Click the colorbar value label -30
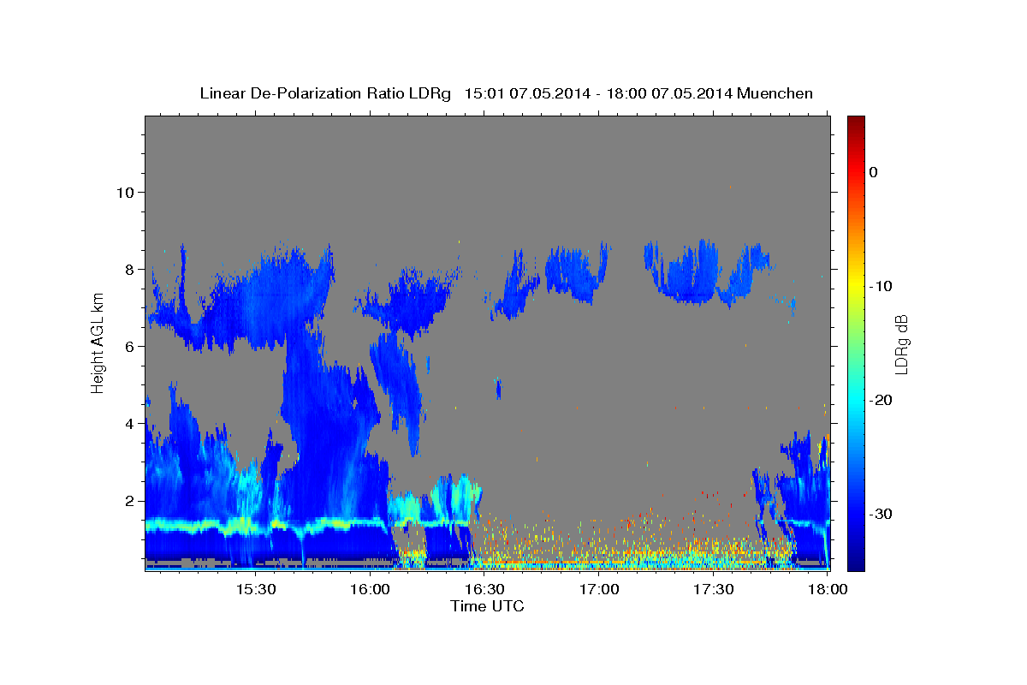 (x=881, y=514)
